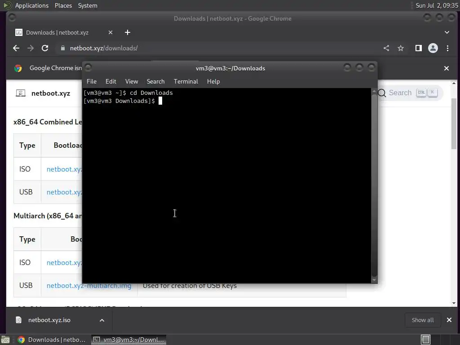Open Chrome side panel icon
Viewport: 460px width, 345px height.
419,48
